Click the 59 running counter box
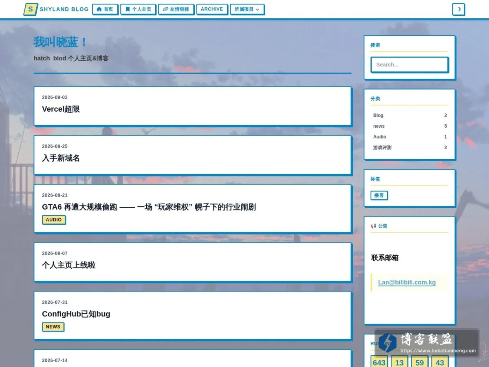Image resolution: width=489 pixels, height=367 pixels. coord(420,362)
